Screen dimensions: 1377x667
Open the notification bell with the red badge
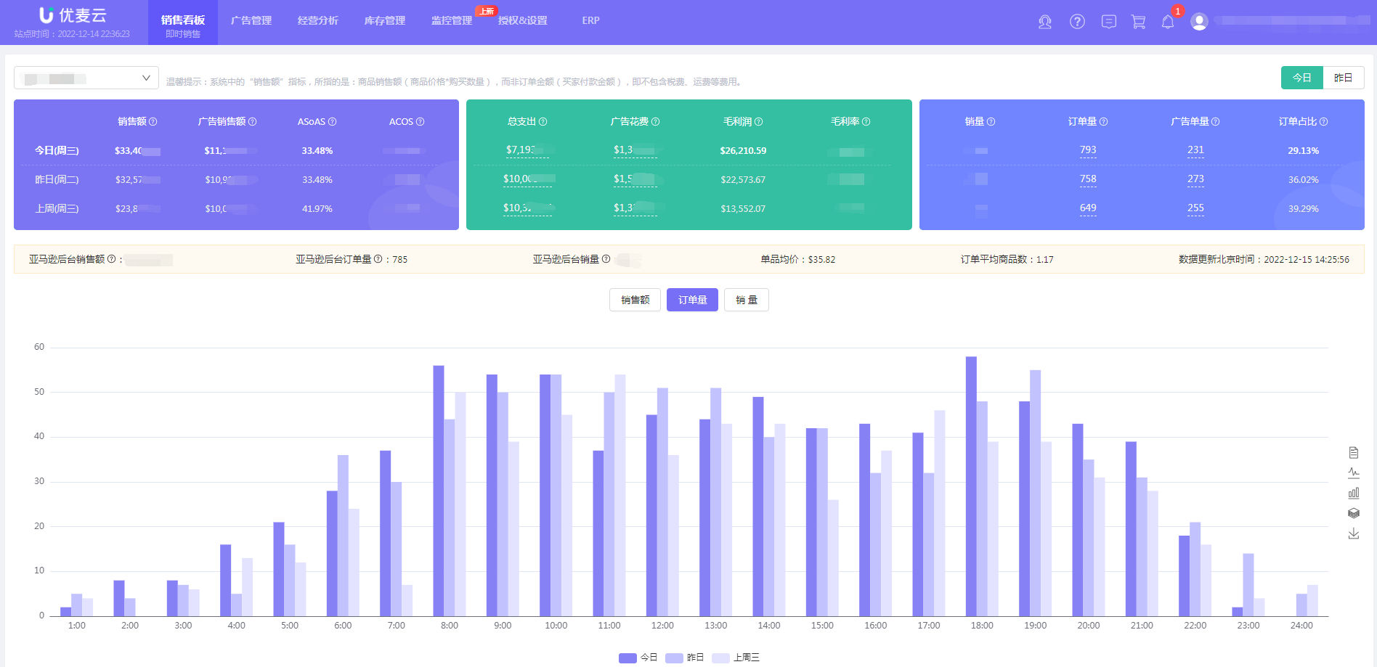1168,22
